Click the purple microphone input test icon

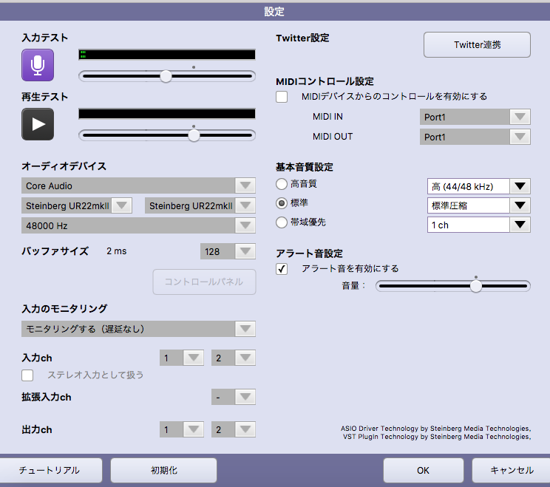38,65
